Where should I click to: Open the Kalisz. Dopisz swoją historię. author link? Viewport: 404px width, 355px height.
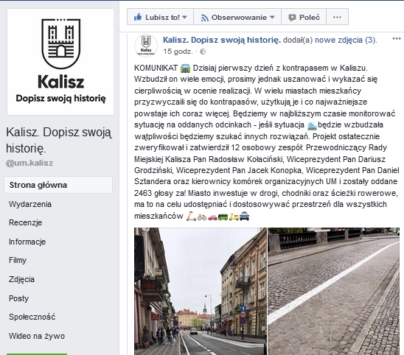(x=222, y=40)
